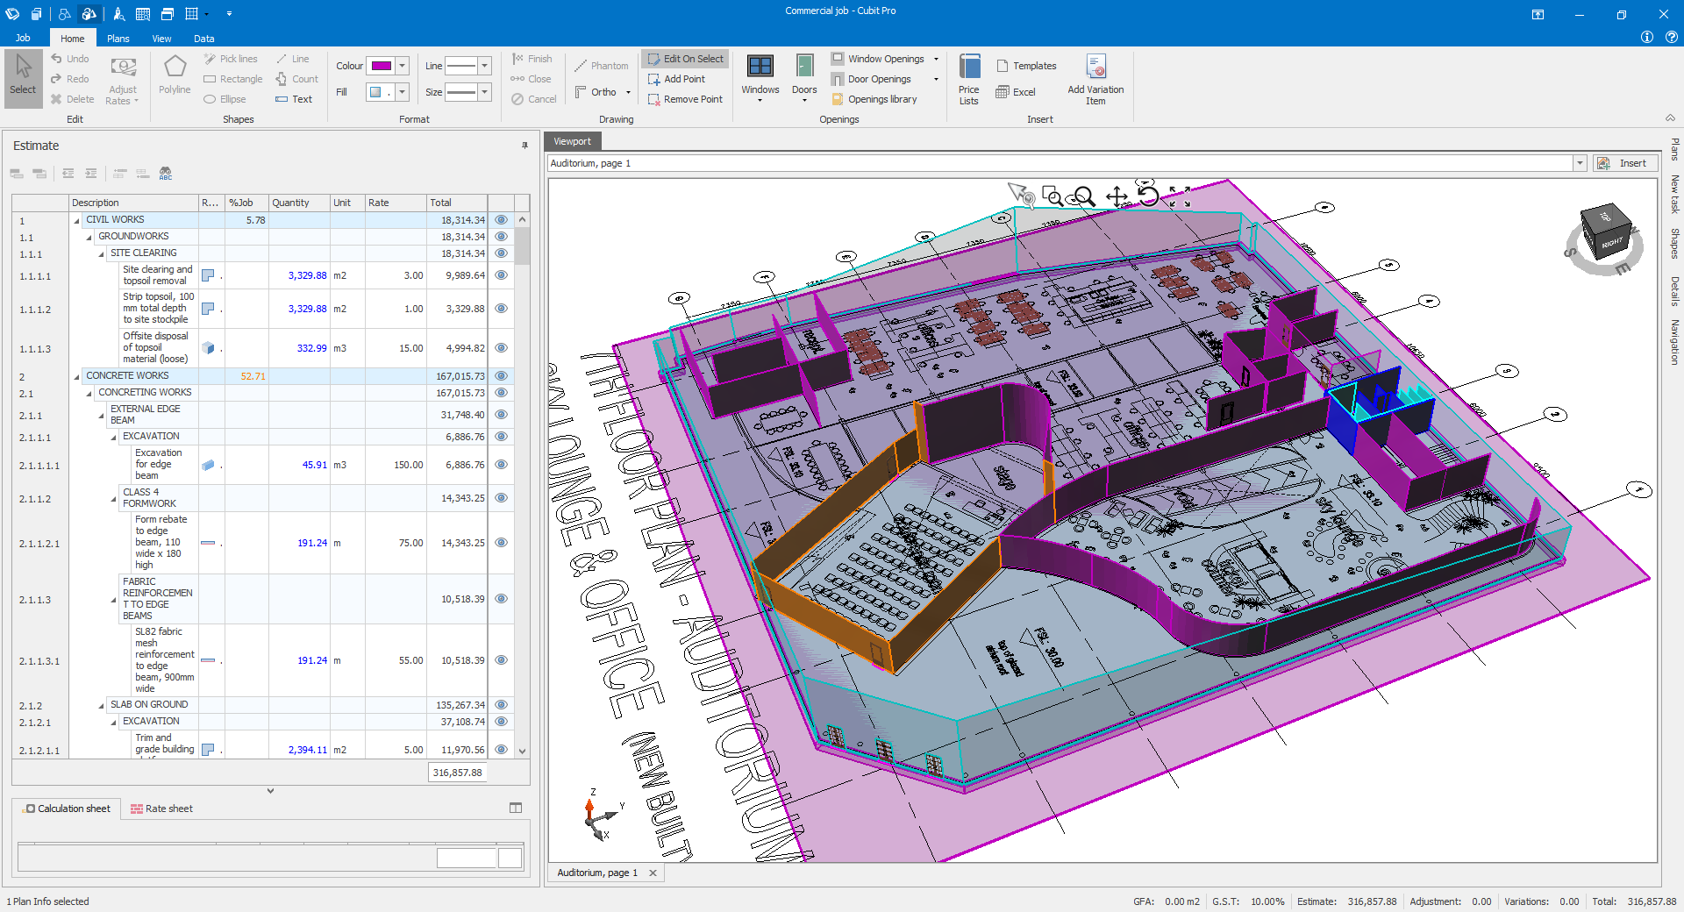
Task: Select the ABC find tool above Description
Action: pos(165,173)
